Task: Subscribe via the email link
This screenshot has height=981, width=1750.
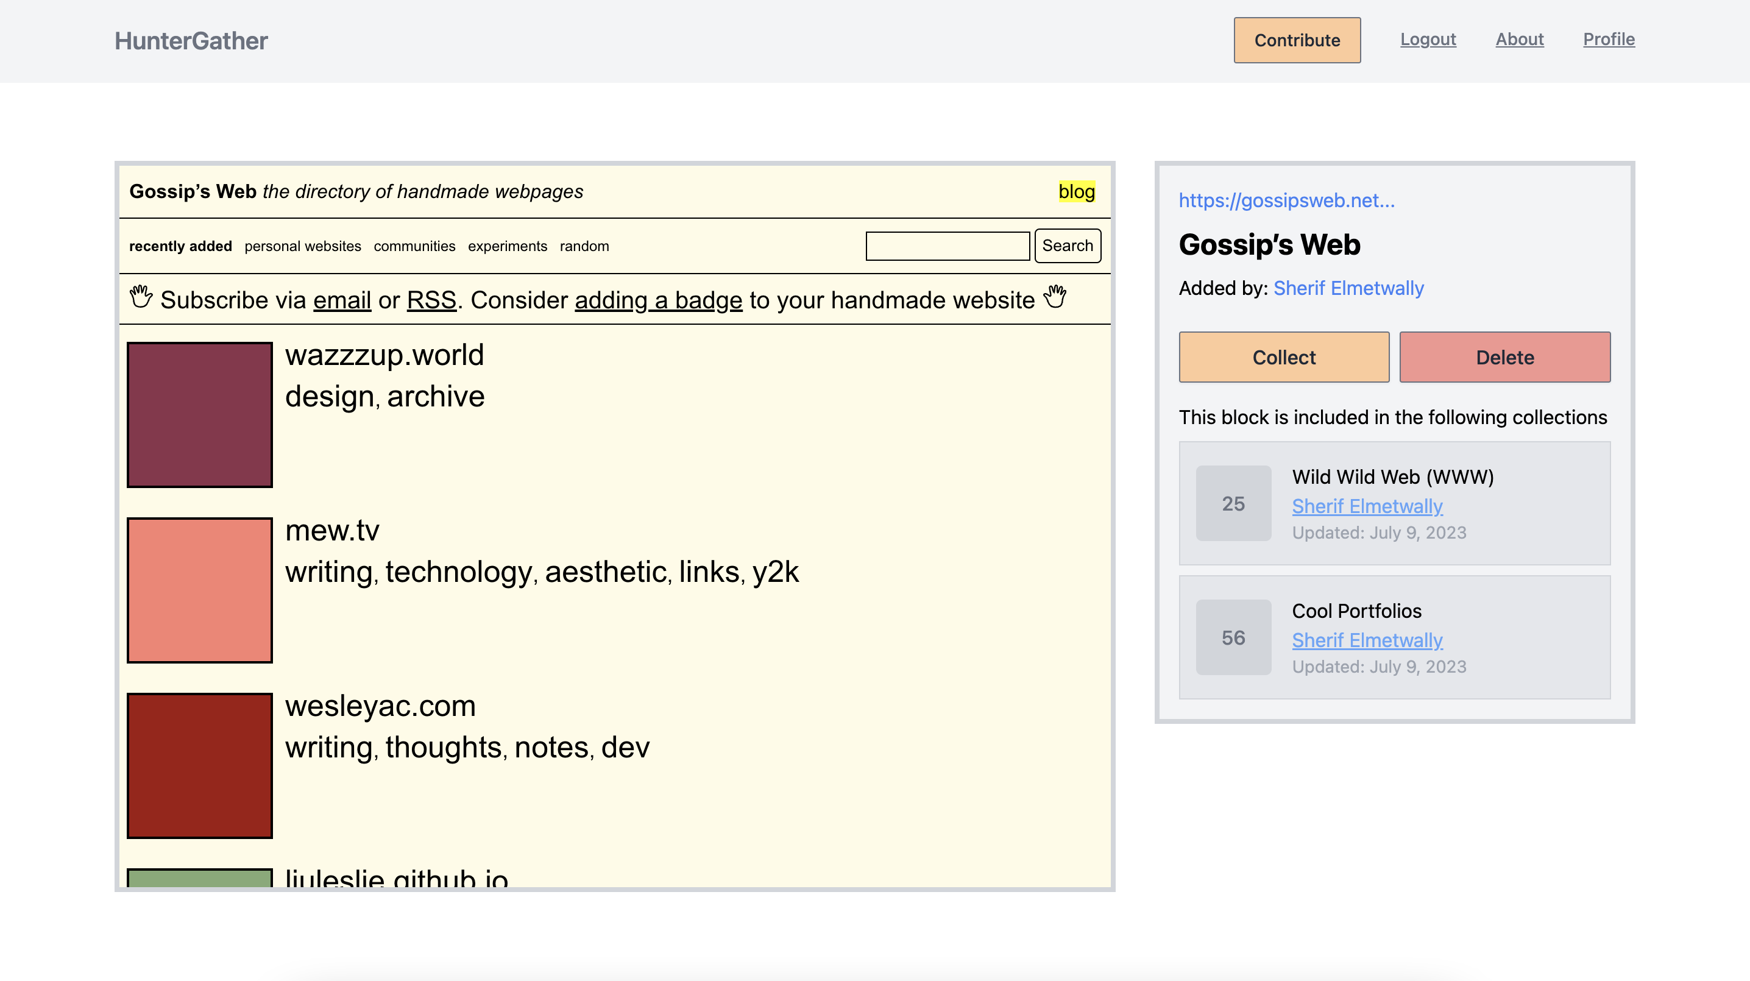Action: pos(342,300)
